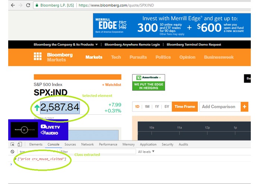This screenshot has height=184, width=259.
Task: Select the 5Y chart range
Action: coord(167,107)
